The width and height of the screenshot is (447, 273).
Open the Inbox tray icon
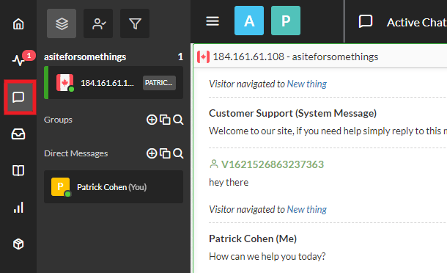point(18,134)
